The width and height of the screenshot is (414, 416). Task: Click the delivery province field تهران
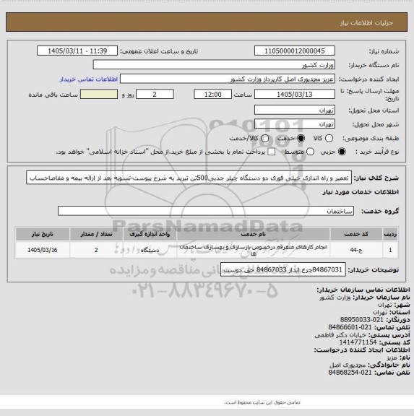tap(295, 110)
